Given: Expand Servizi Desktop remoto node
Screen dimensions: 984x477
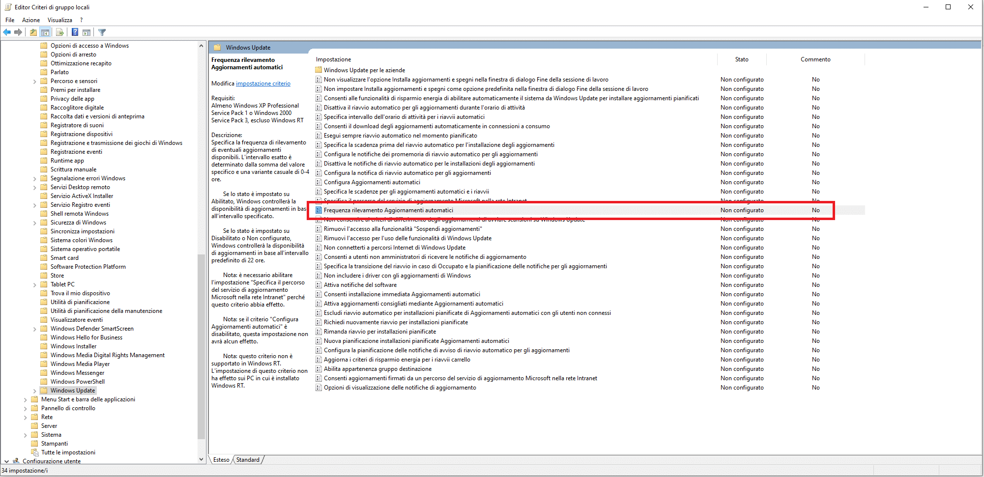Looking at the screenshot, I should pyautogui.click(x=34, y=188).
